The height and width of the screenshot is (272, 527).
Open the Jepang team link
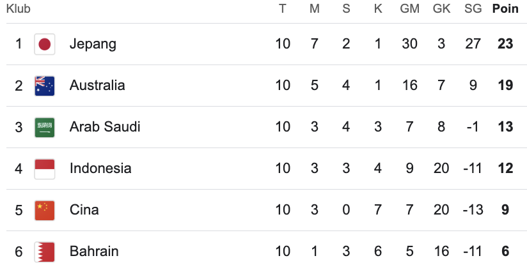[x=93, y=44]
